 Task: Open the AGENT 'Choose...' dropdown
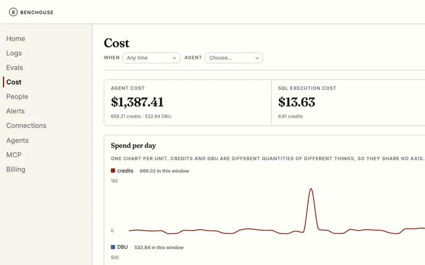click(x=234, y=58)
